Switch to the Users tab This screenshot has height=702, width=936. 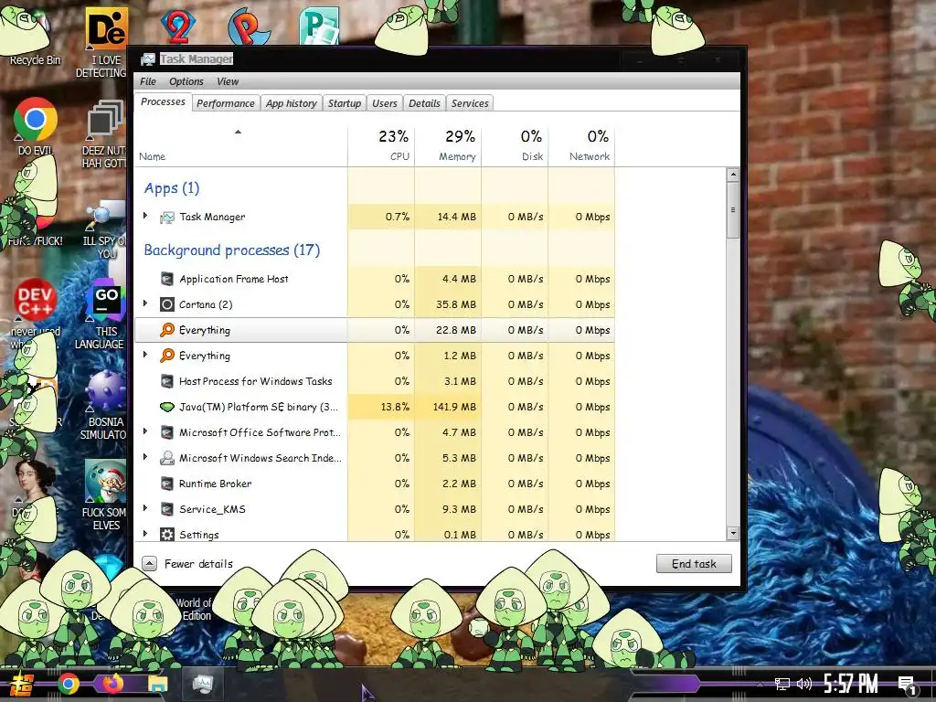click(x=385, y=103)
